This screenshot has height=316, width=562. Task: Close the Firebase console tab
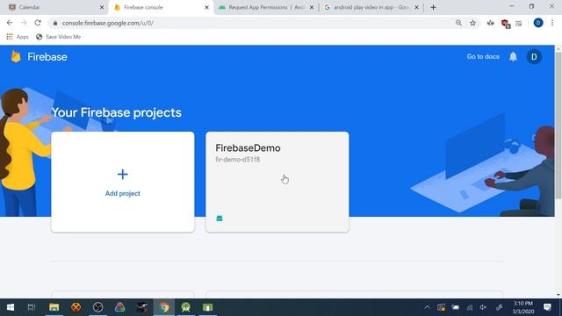(206, 7)
